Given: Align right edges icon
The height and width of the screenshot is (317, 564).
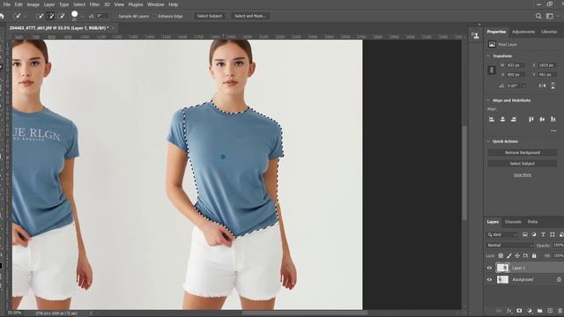Looking at the screenshot, I should pyautogui.click(x=514, y=120).
